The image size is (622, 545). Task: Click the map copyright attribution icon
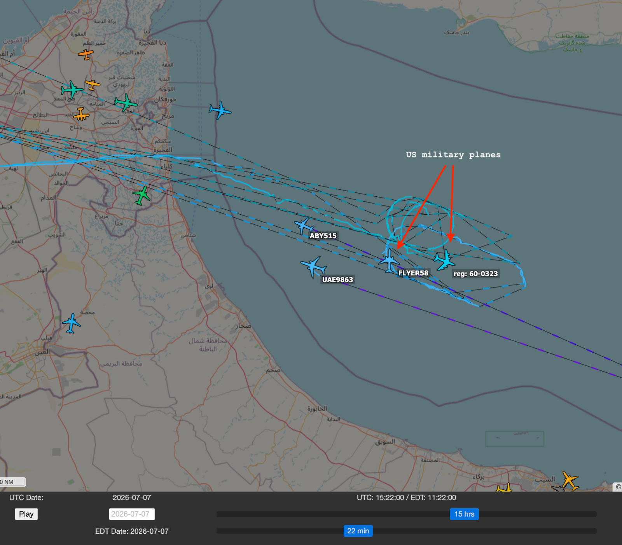pos(618,487)
